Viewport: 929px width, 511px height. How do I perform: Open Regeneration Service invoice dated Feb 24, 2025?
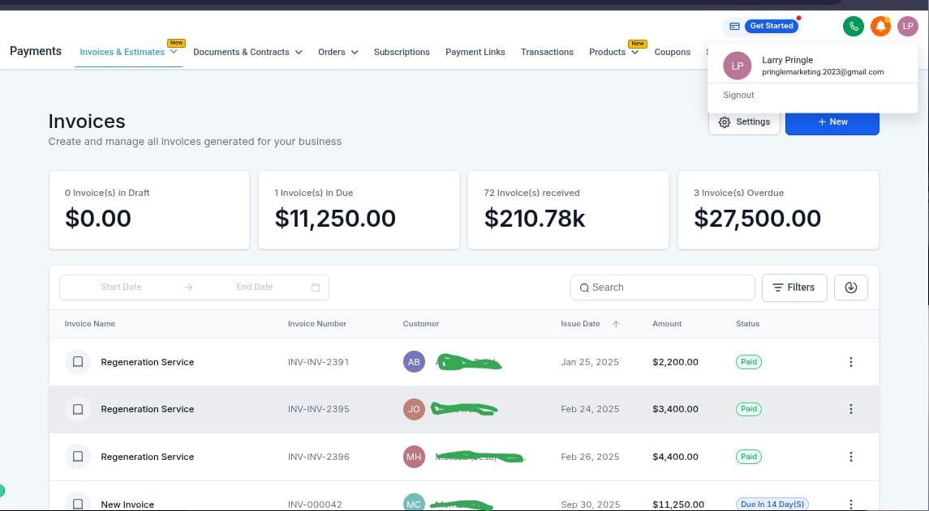click(x=148, y=409)
